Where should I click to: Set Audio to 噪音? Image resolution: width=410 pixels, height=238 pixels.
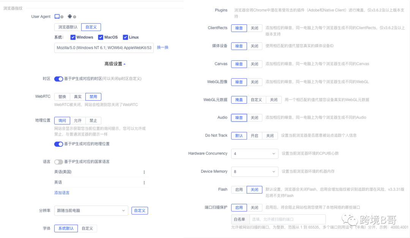point(239,118)
